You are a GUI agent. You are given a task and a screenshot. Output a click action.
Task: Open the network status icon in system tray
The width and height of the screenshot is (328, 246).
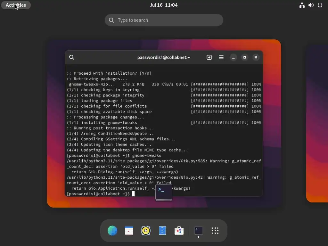302,5
